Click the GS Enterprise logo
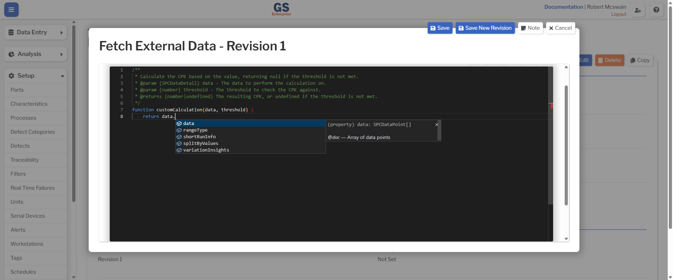The image size is (673, 280). coord(281,9)
